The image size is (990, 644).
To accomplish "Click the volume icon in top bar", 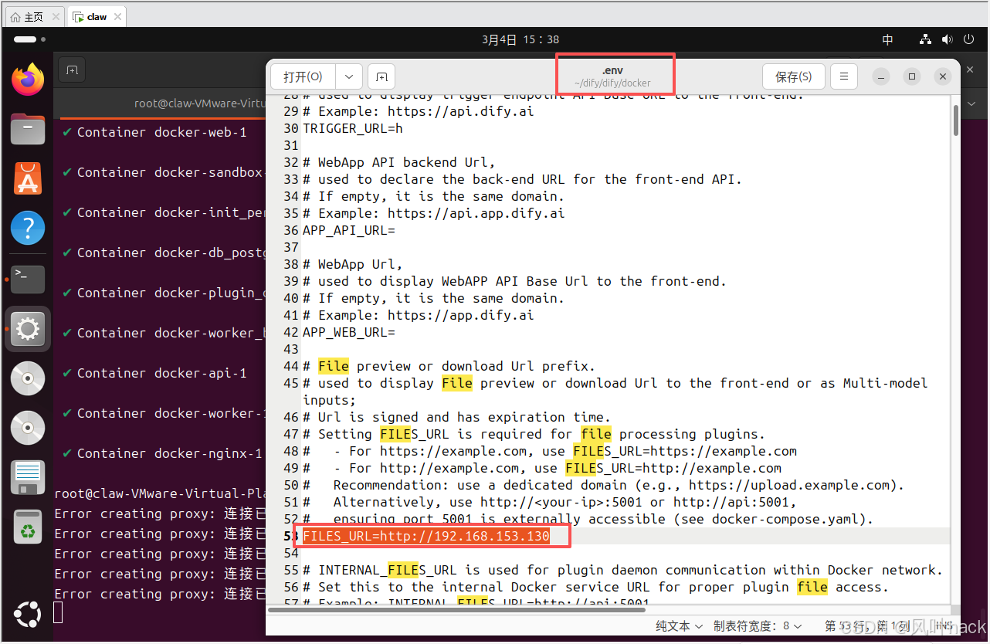I will point(948,39).
